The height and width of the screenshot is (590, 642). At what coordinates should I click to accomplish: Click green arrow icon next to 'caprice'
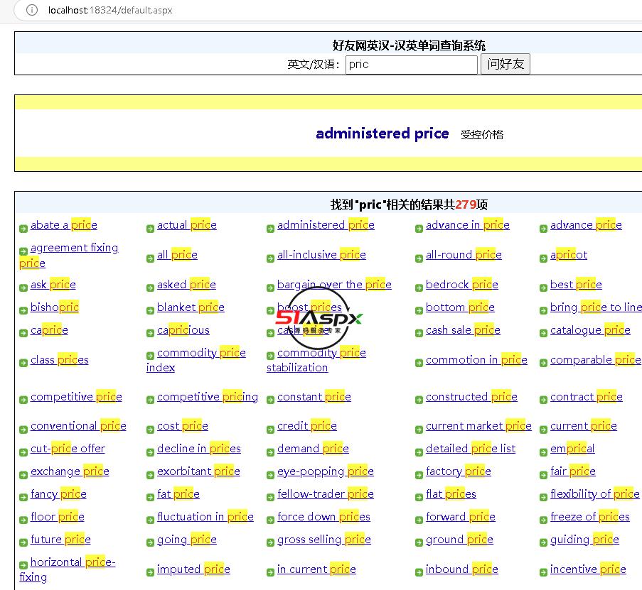23,334
